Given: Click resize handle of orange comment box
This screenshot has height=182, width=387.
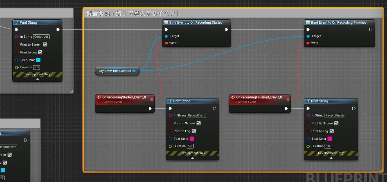Looking at the screenshot, I should click(381, 170).
